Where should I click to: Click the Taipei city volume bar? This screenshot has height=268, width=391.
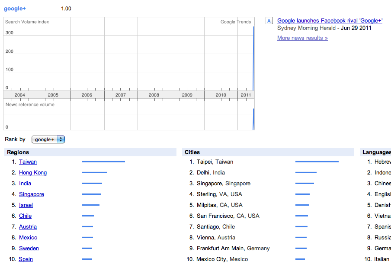(x=317, y=161)
